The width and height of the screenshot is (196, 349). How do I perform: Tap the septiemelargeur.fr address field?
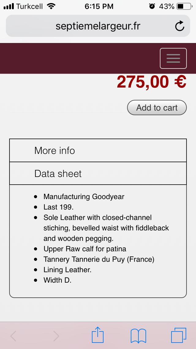[98, 26]
